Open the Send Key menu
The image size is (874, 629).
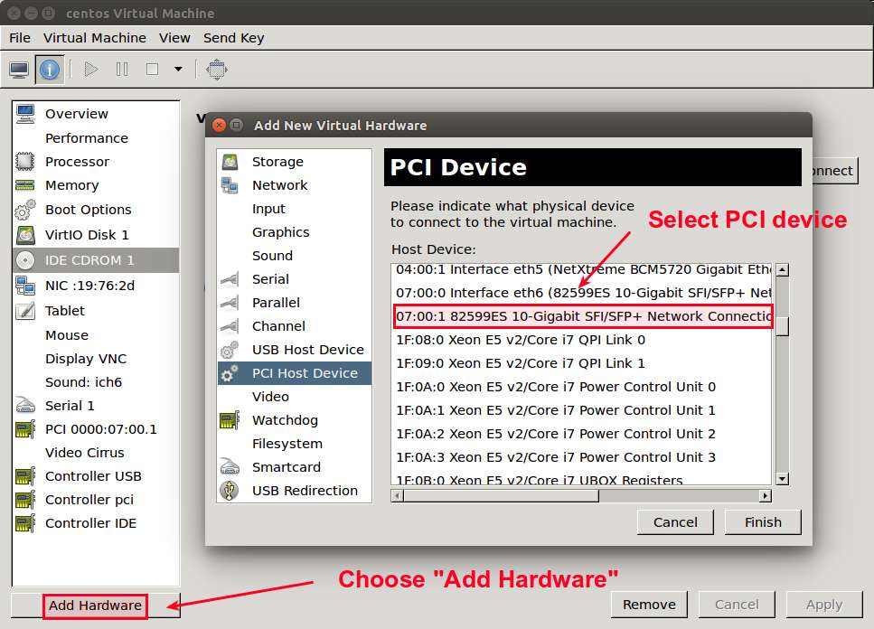tap(233, 38)
